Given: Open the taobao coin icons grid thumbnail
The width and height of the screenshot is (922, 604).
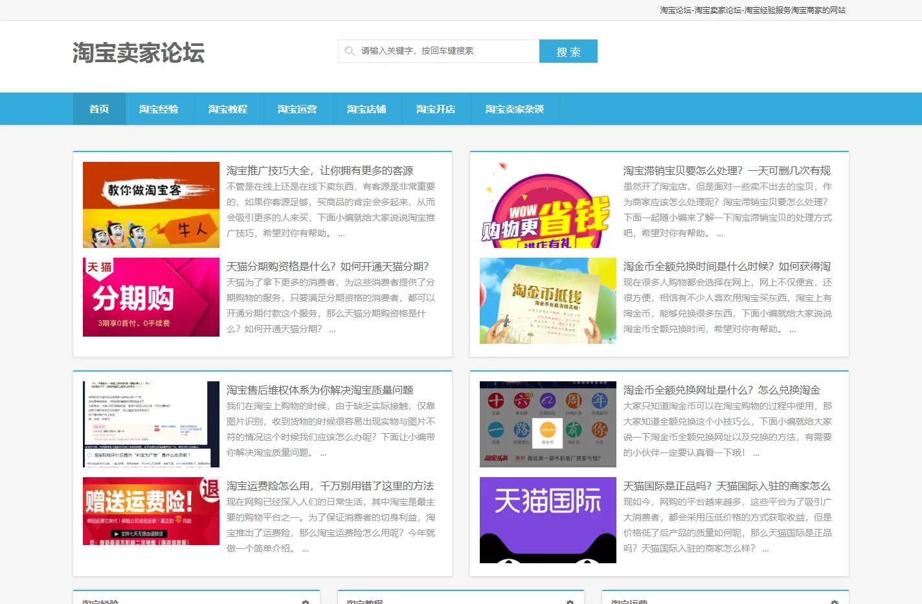Looking at the screenshot, I should pyautogui.click(x=548, y=424).
